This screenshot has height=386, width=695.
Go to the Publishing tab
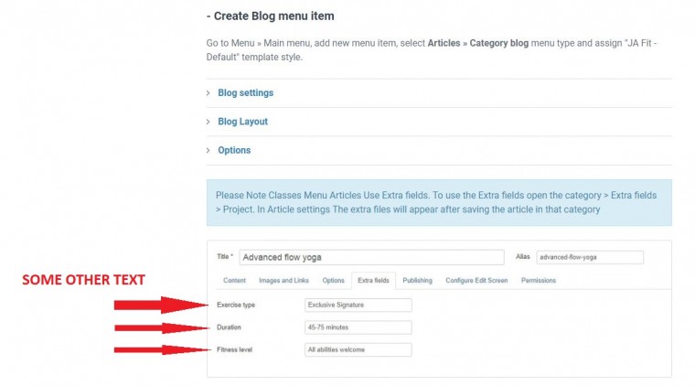coord(418,280)
